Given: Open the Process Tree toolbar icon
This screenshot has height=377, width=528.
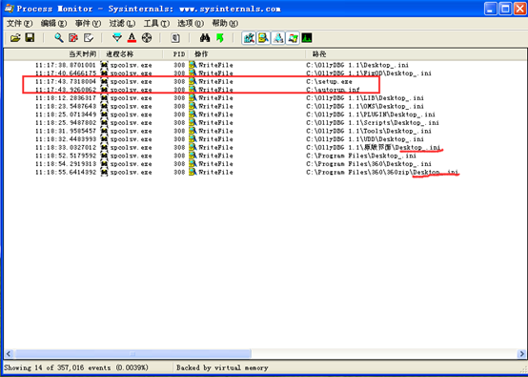Looking at the screenshot, I should pyautogui.click(x=175, y=38).
